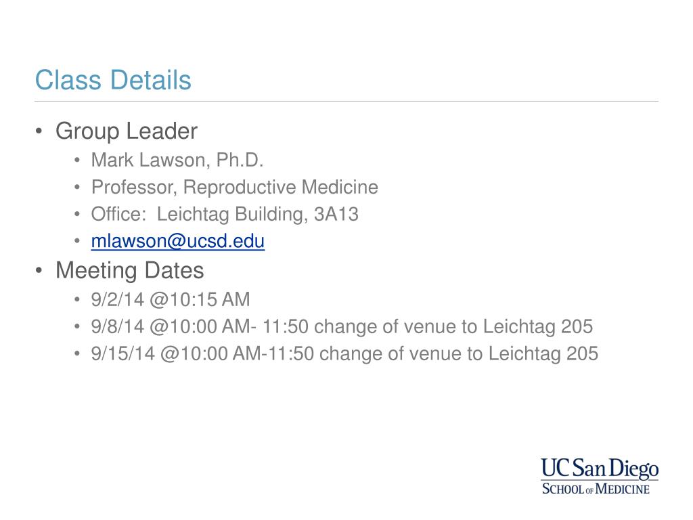Click the word Leichtag 205 in 9/8/14 line
The width and height of the screenshot is (693, 520).
coord(538,327)
